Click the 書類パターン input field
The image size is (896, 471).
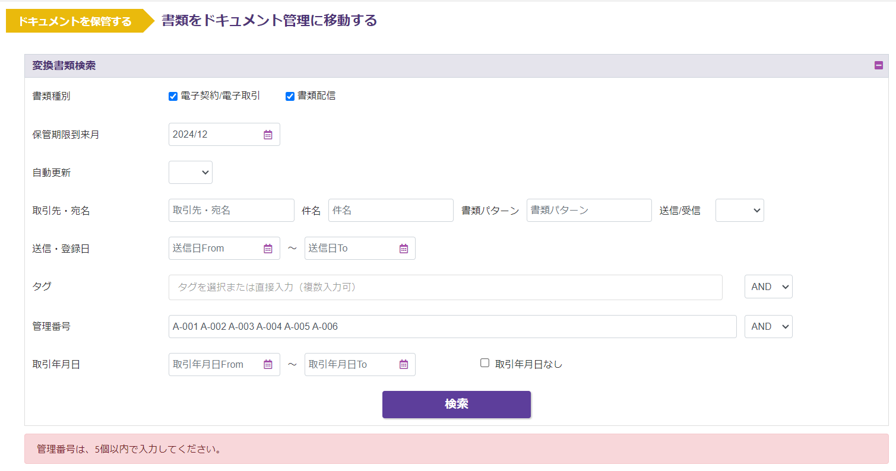pyautogui.click(x=588, y=211)
